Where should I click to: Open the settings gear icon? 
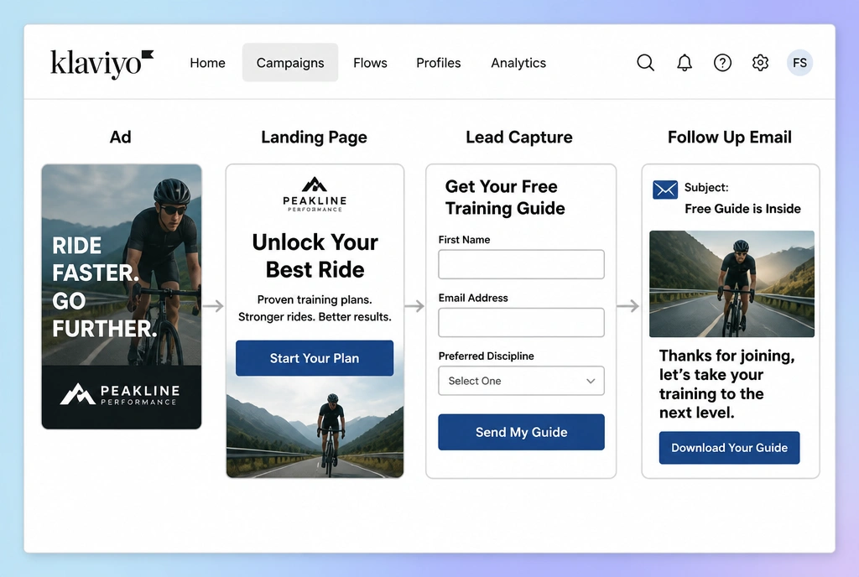coord(760,62)
